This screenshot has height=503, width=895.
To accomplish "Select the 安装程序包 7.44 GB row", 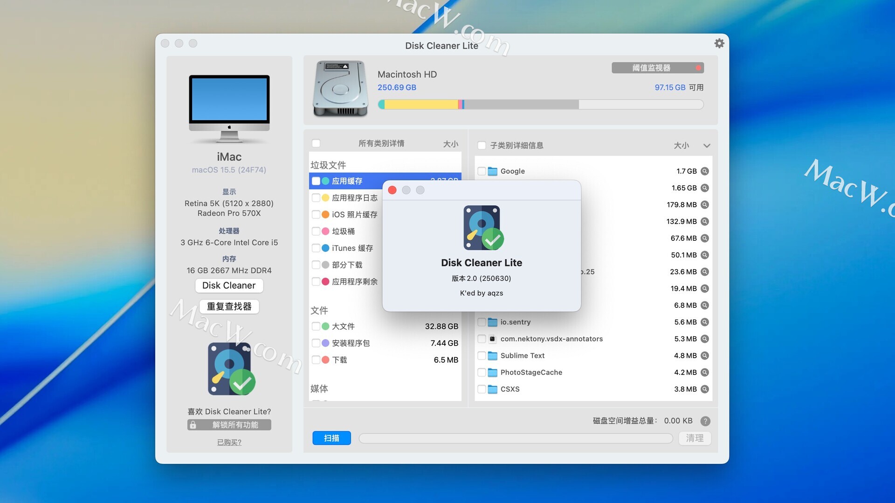I will tap(385, 343).
